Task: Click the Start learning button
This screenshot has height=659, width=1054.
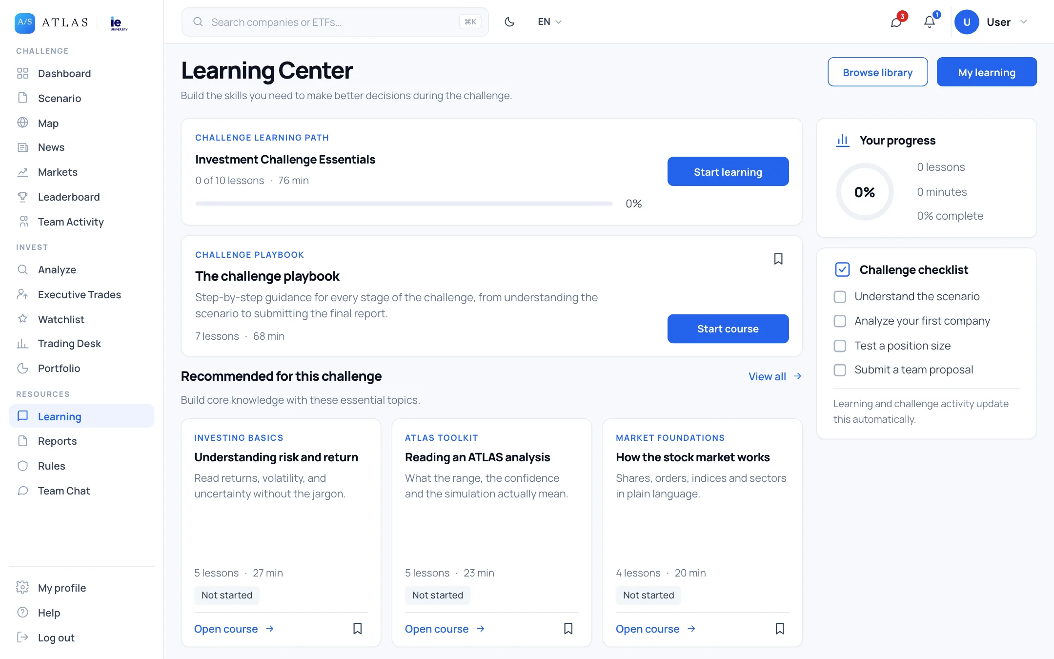Action: pos(728,171)
